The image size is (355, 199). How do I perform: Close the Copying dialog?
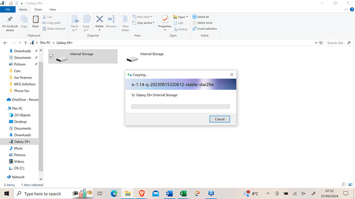pyautogui.click(x=232, y=75)
